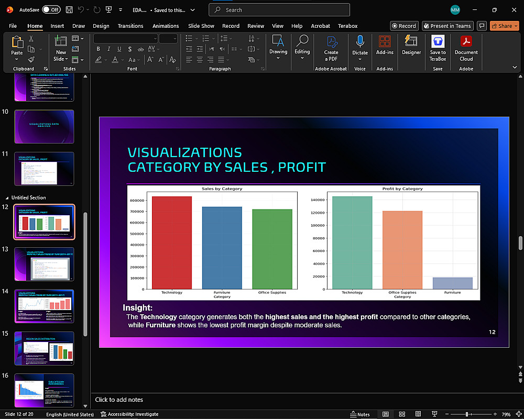This screenshot has width=524, height=419.
Task: Switch to the Slide Show tab
Action: [x=201, y=26]
